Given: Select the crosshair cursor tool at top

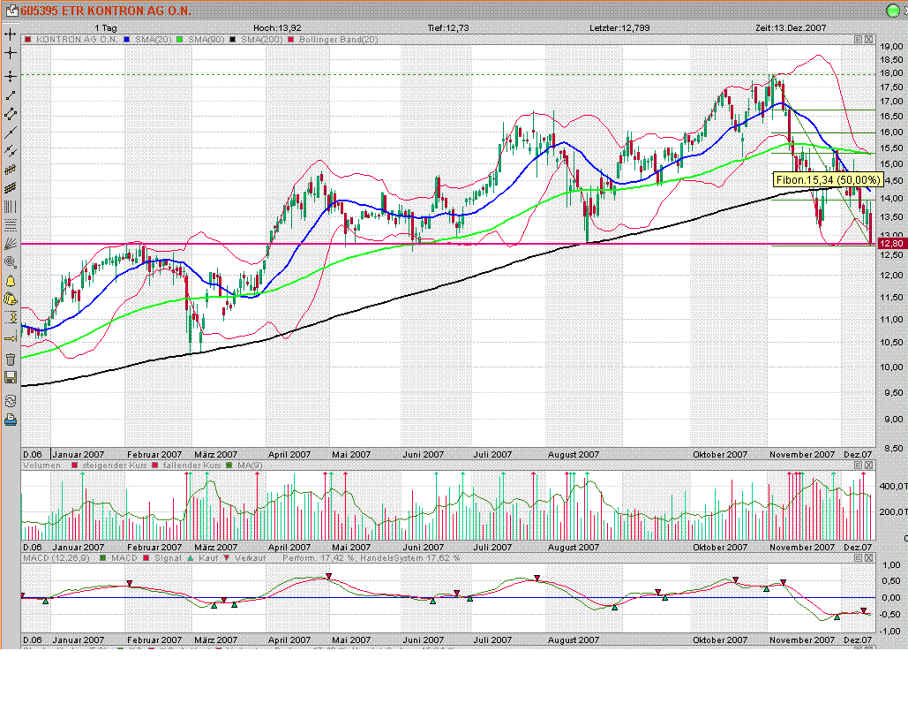Looking at the screenshot, I should (x=11, y=34).
